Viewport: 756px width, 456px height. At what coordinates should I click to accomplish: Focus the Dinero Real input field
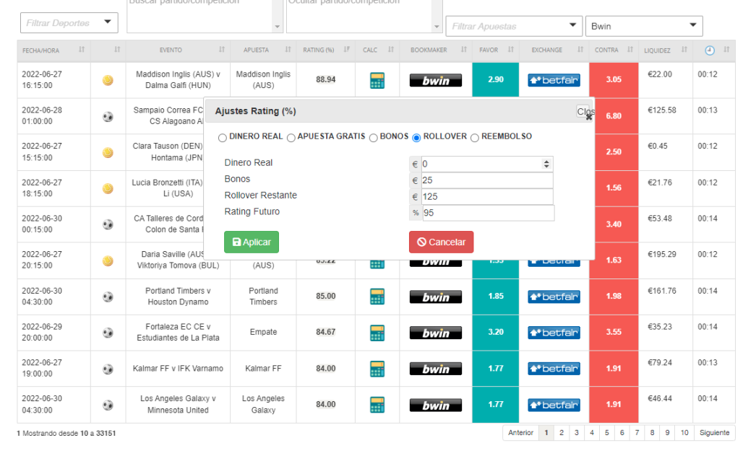click(x=487, y=165)
